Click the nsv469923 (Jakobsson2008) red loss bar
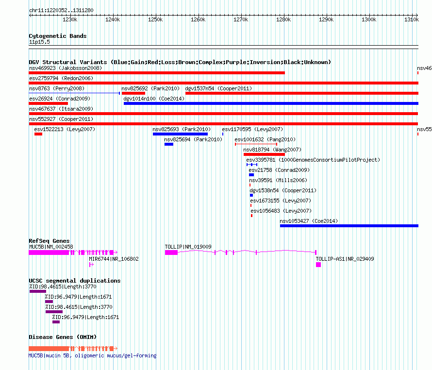Viewport: 432px width, 370px height. [x=157, y=73]
